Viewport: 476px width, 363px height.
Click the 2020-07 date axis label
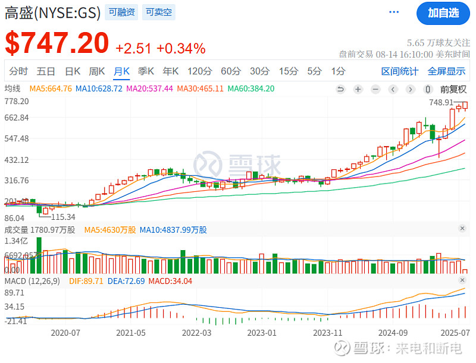point(65,333)
